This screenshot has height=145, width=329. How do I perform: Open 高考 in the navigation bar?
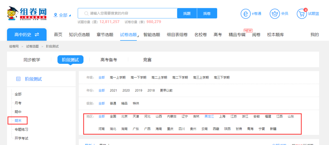[x=218, y=35]
